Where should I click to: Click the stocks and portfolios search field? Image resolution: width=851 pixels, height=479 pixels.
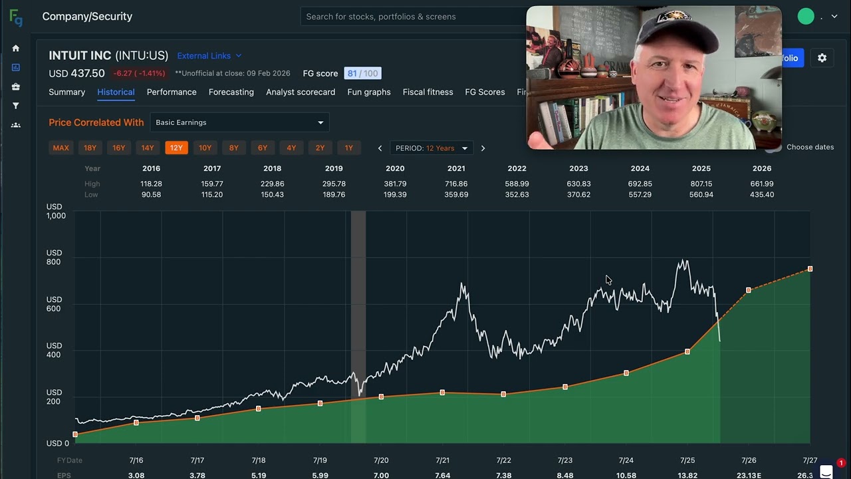(413, 17)
